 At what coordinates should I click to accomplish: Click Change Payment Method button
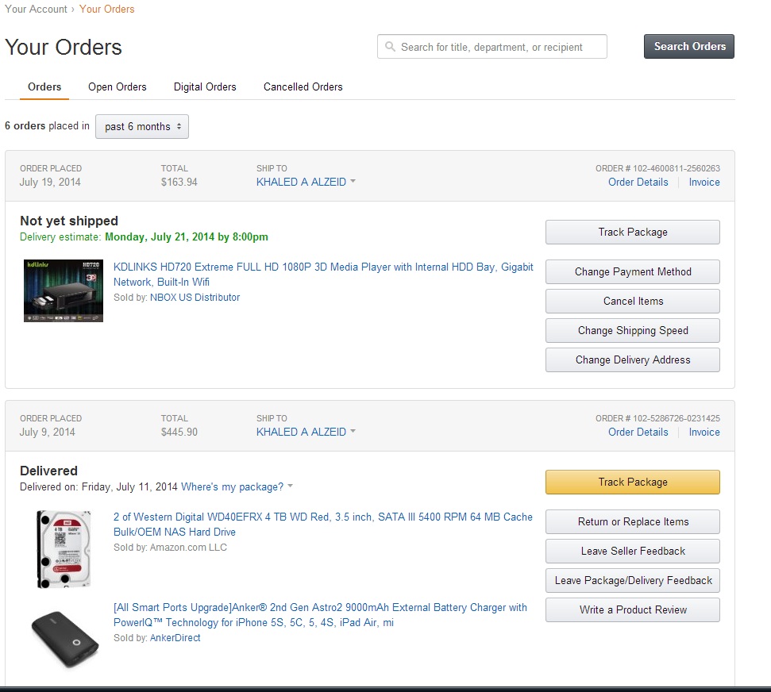633,272
